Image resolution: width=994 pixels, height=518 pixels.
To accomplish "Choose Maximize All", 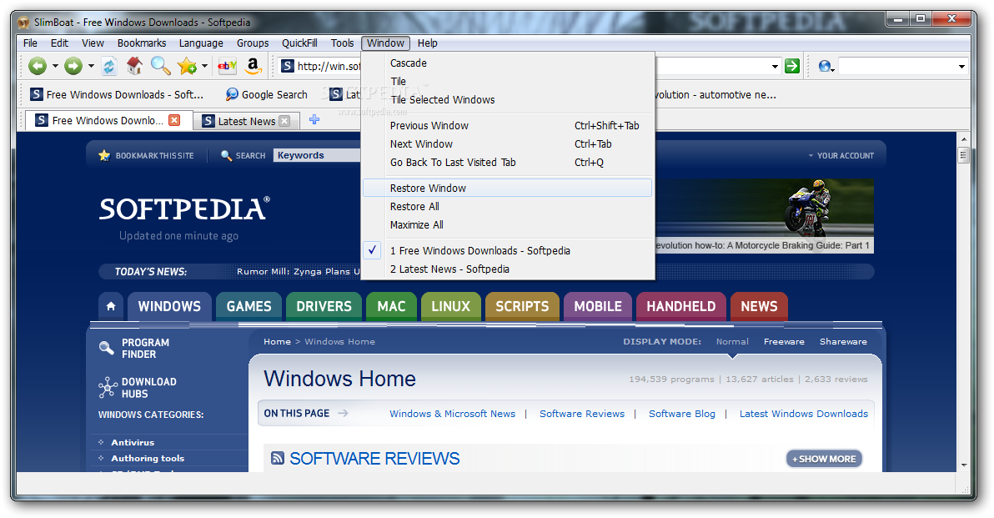I will (x=508, y=224).
